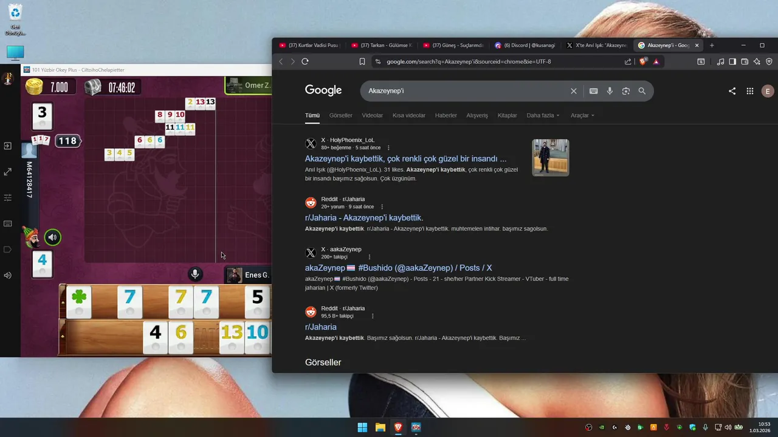Click the exit icon in game sidebar
This screenshot has height=437, width=778.
pyautogui.click(x=7, y=146)
